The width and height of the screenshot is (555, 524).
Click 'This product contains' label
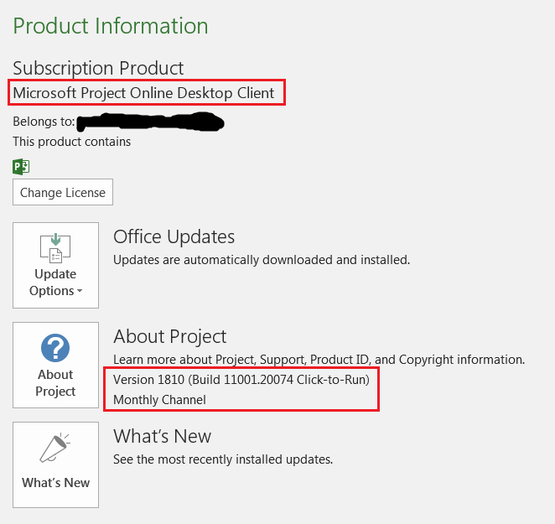[x=72, y=142]
